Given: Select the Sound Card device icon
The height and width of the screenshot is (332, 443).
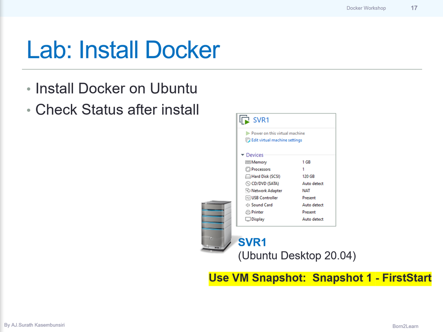Looking at the screenshot, I should point(248,205).
